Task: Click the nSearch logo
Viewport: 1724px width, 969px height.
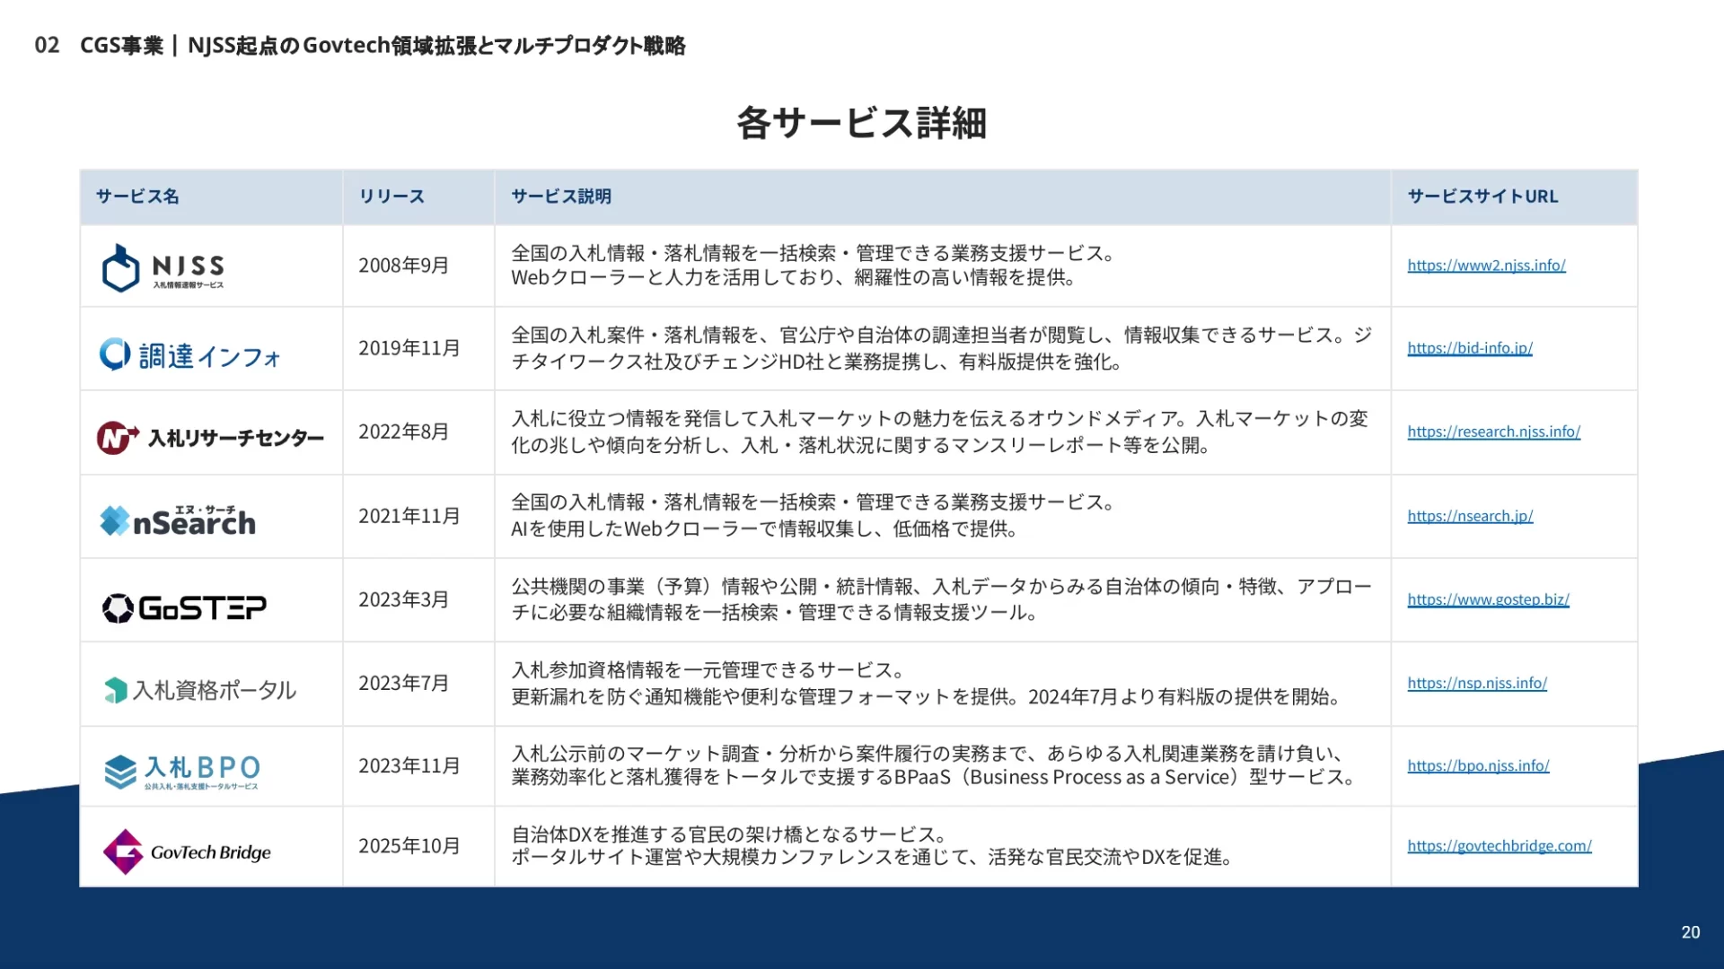Action: pyautogui.click(x=178, y=520)
